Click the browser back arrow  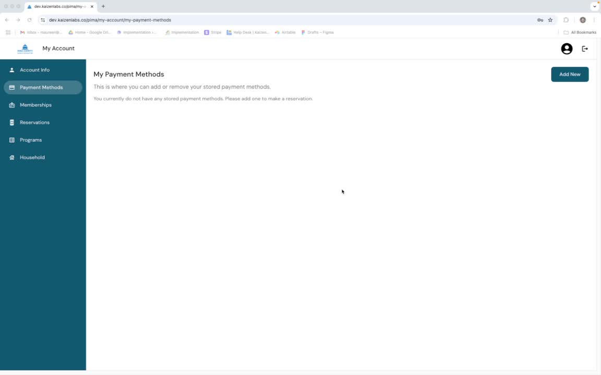click(7, 20)
